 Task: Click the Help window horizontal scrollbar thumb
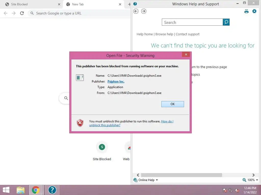[x=181, y=175]
